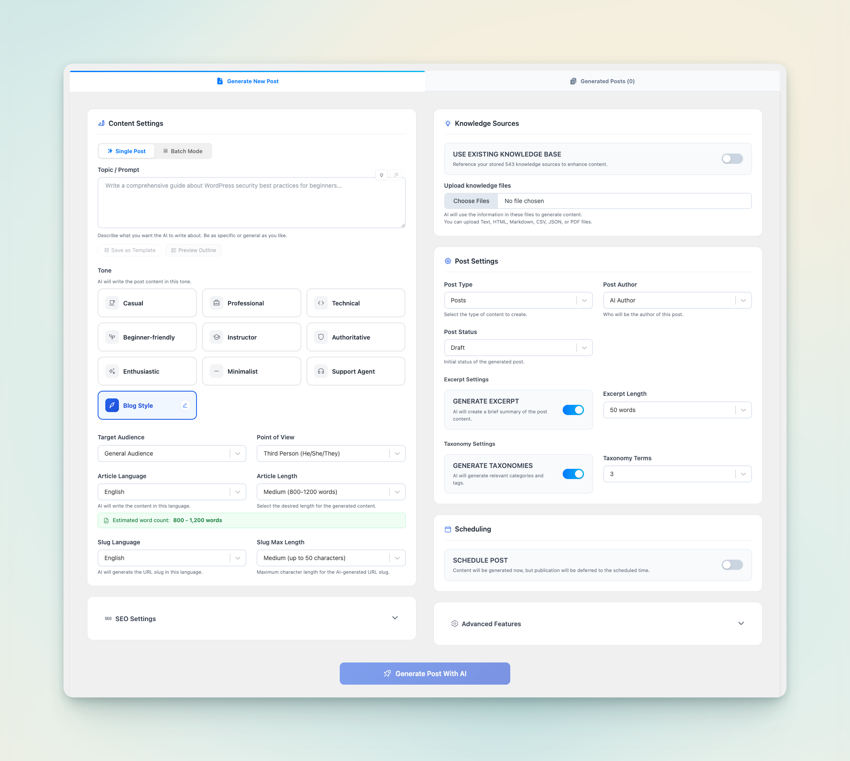Click the sparkles icon on Enthusiastic tone
The width and height of the screenshot is (850, 761).
pos(112,371)
